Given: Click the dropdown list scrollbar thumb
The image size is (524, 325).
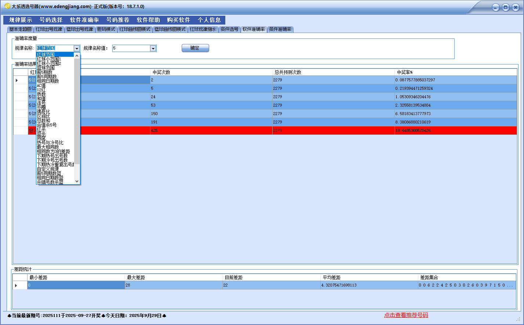Looking at the screenshot, I should click(77, 110).
